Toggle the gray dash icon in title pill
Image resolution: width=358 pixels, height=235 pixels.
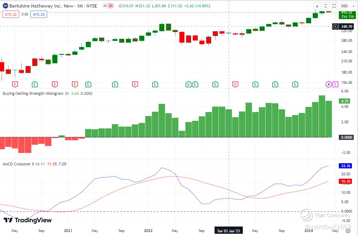(x=105, y=6)
